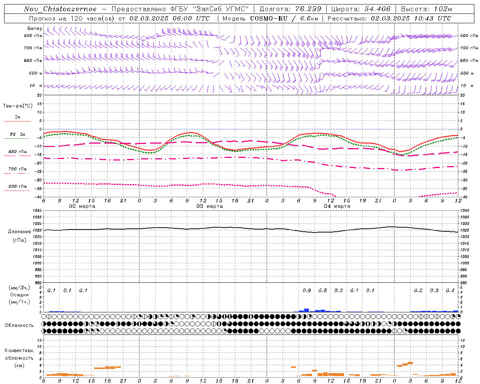The height and width of the screenshot is (384, 480).
Task: Click the Nov_Chistoozernoe station title
Action: tap(60, 9)
